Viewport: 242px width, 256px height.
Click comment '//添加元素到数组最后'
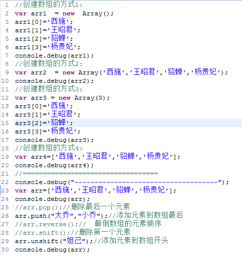(x=146, y=215)
